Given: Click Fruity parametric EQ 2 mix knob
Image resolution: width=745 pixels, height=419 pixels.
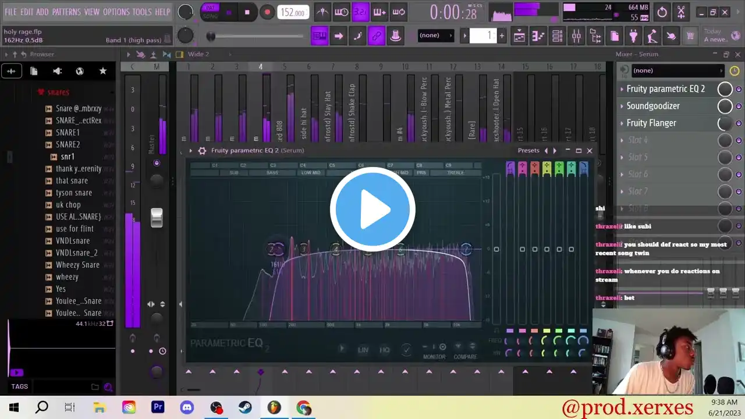Looking at the screenshot, I should point(725,89).
